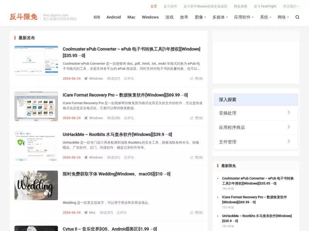309x231 pixels.
Task: Click category icon beside Windows in Coolmuster post
Action: coord(86,79)
